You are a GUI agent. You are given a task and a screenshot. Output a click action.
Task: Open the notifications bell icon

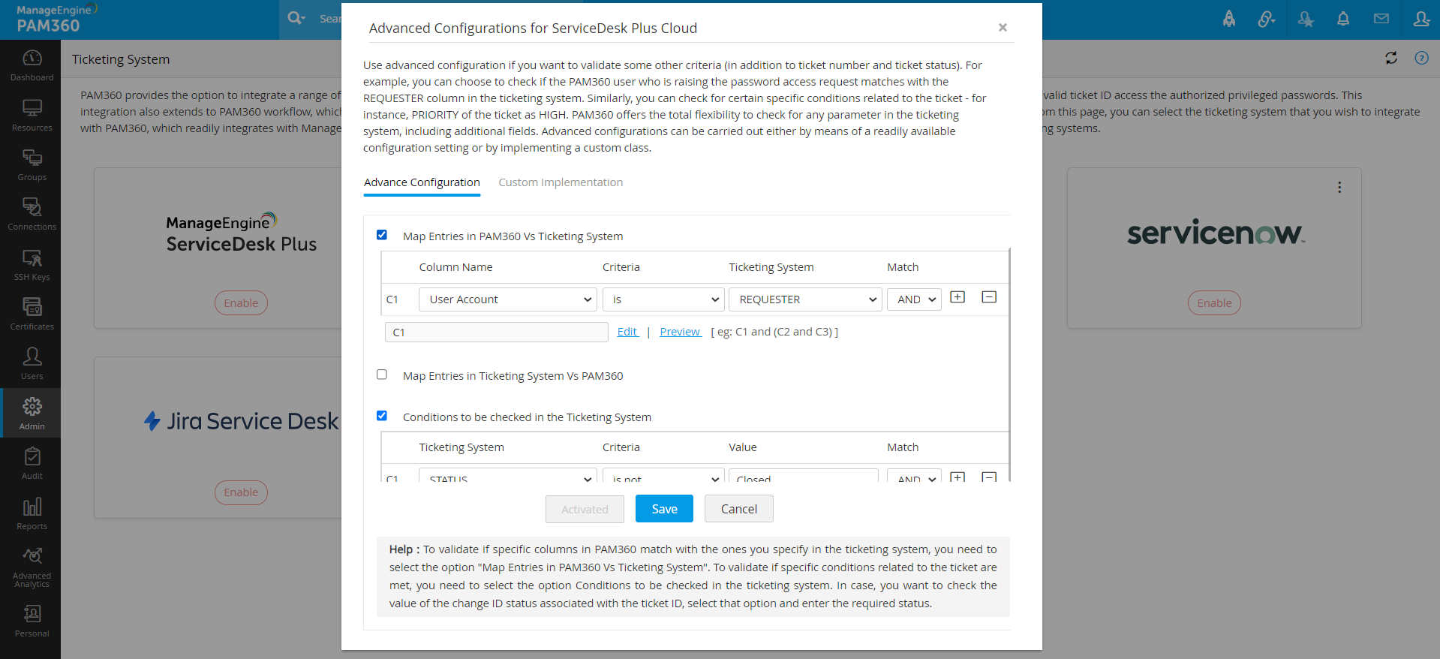[x=1342, y=20]
